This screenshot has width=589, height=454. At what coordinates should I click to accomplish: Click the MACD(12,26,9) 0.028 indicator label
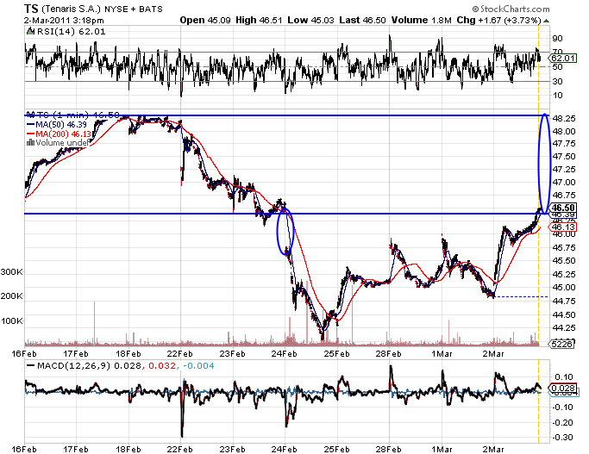tap(89, 365)
